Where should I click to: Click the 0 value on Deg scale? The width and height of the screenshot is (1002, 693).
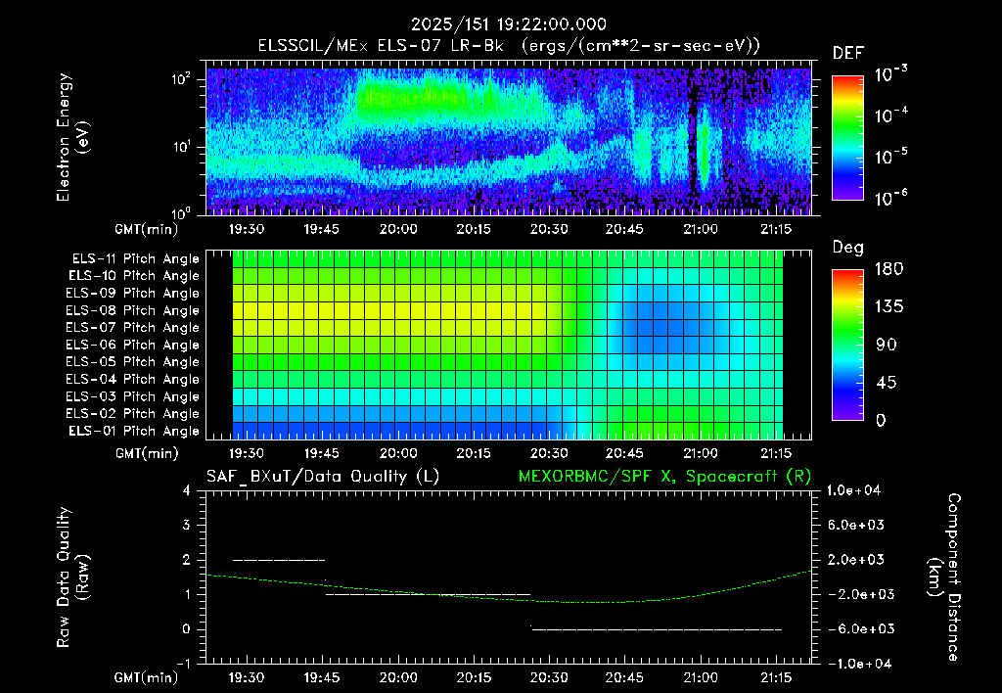pyautogui.click(x=882, y=420)
